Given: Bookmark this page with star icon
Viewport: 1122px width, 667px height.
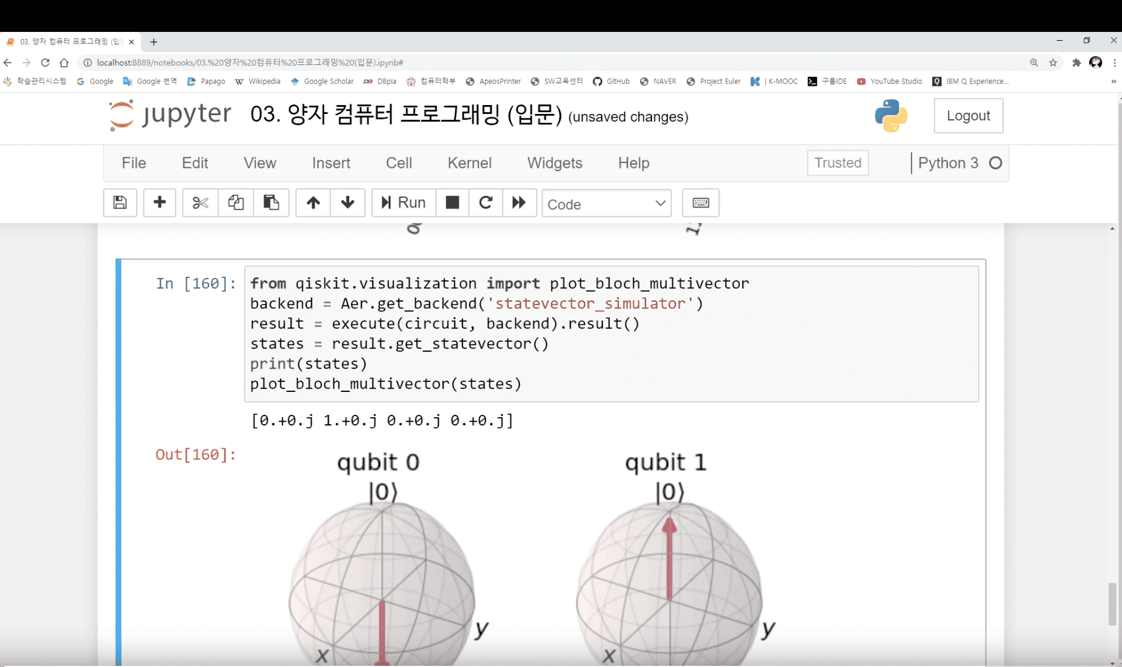Looking at the screenshot, I should tap(1053, 63).
